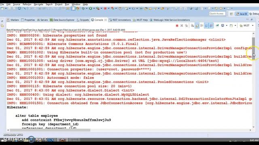Screen dimensions: 259x145
Task: Switch to the Snippets tab
Action: pyautogui.click(x=83, y=20)
